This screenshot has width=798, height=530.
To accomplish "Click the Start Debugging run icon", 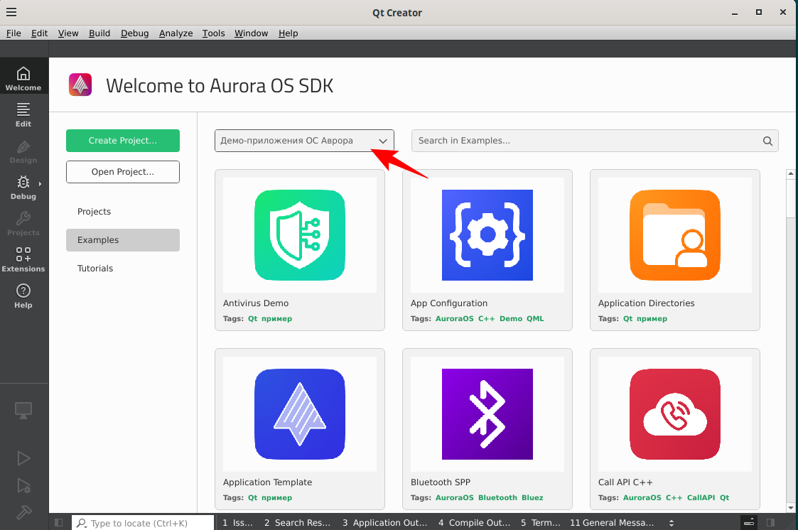I will [x=24, y=486].
